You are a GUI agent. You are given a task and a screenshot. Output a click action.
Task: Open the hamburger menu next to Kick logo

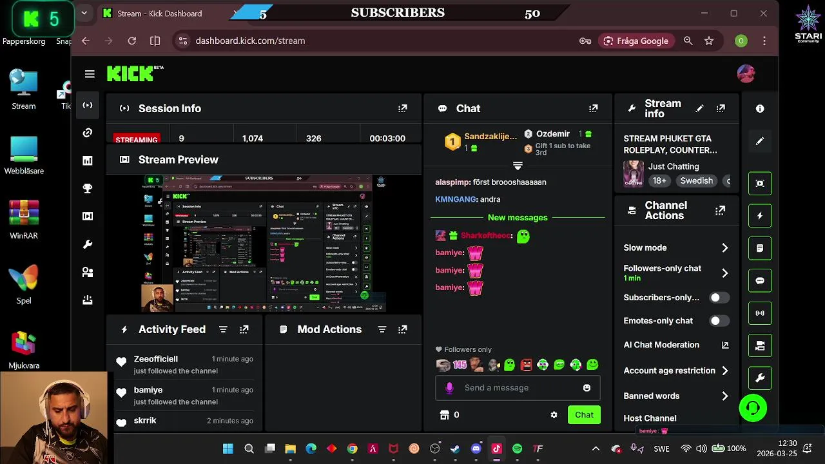[x=90, y=74]
